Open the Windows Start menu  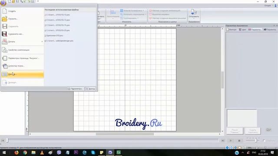tap(4, 153)
